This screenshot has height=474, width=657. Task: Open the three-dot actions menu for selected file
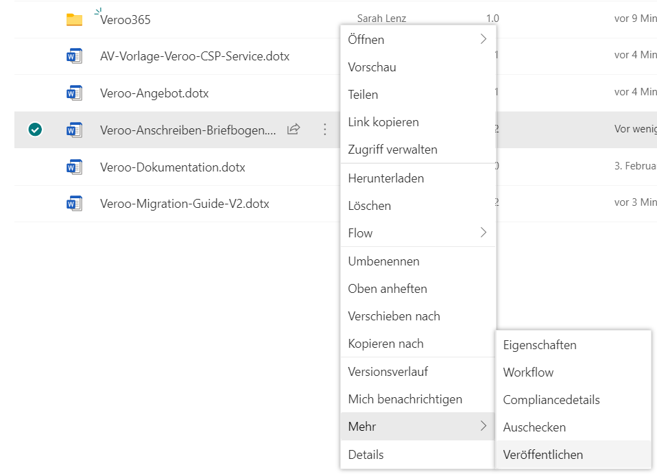pos(325,130)
